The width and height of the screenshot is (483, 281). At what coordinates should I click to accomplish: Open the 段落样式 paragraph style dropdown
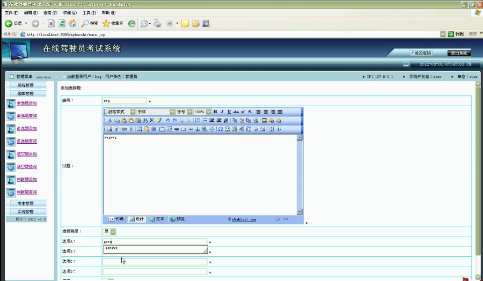(x=131, y=112)
